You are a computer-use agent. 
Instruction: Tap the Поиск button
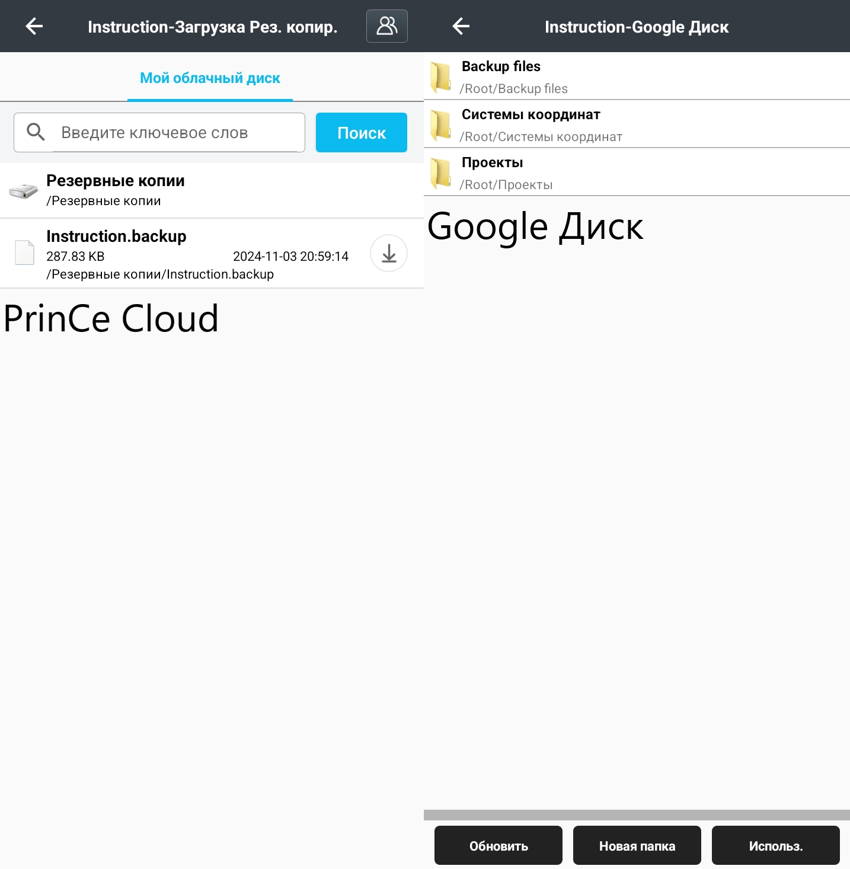[x=362, y=133]
